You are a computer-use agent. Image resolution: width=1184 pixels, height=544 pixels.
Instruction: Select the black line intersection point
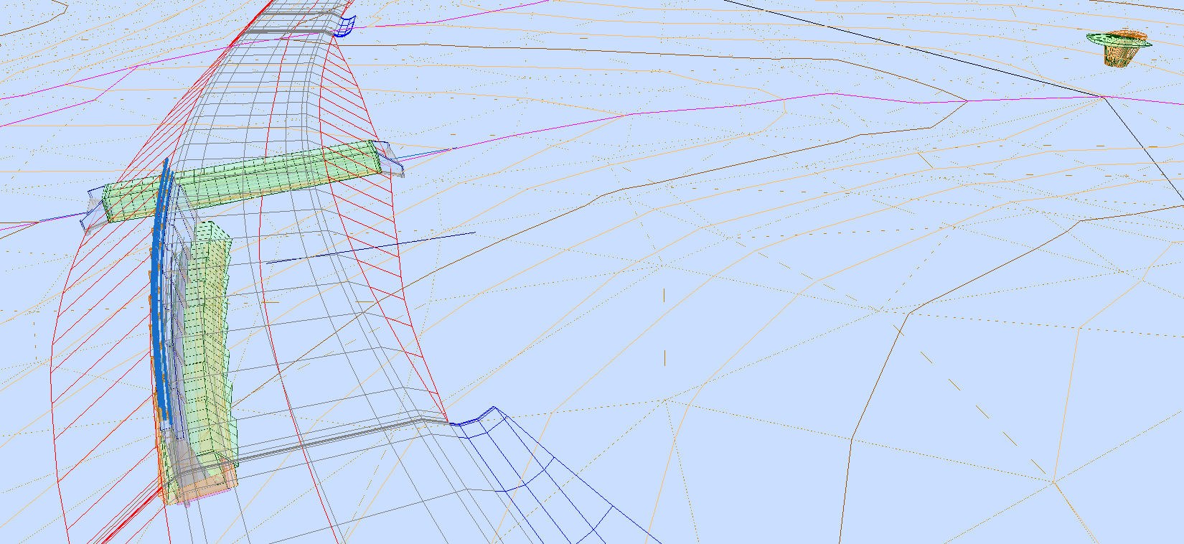pyautogui.click(x=1103, y=95)
